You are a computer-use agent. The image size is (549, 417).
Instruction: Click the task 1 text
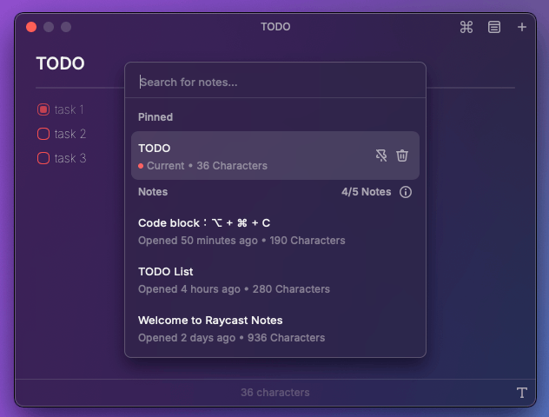coord(69,109)
